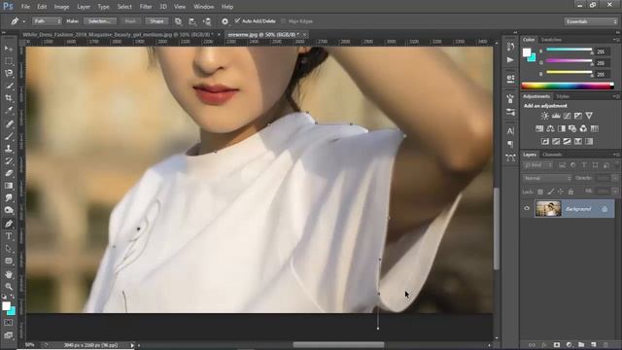
Task: Click the color spectrum ramp
Action: click(568, 86)
